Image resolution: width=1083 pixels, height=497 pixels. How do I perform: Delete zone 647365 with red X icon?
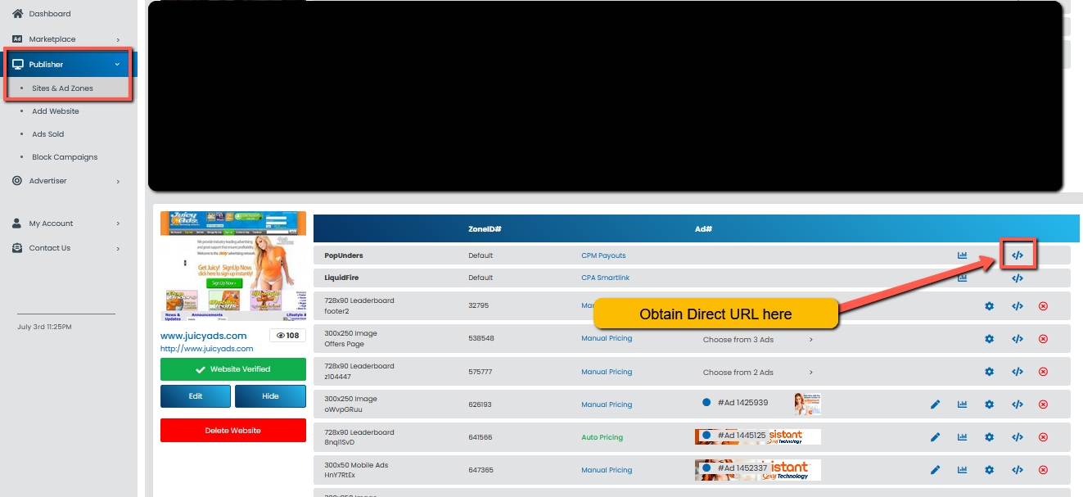(1043, 470)
